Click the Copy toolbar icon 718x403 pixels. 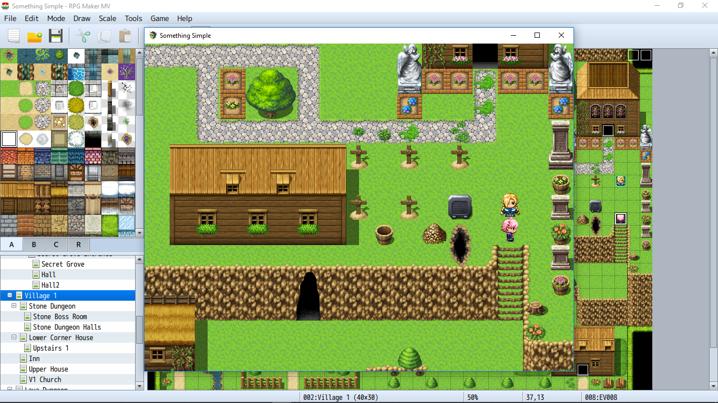[x=104, y=36]
